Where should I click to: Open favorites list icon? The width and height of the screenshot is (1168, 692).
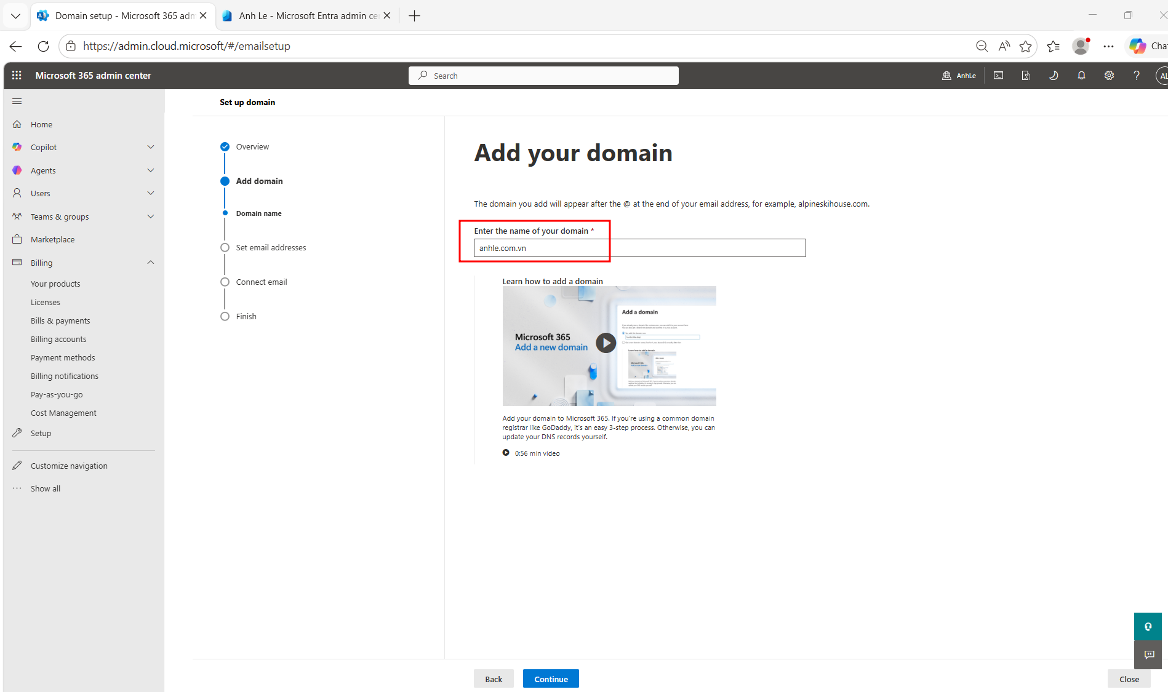pyautogui.click(x=1053, y=46)
